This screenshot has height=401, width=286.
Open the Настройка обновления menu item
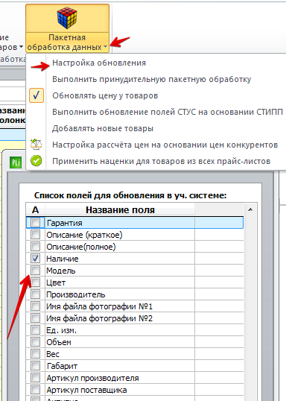(99, 63)
